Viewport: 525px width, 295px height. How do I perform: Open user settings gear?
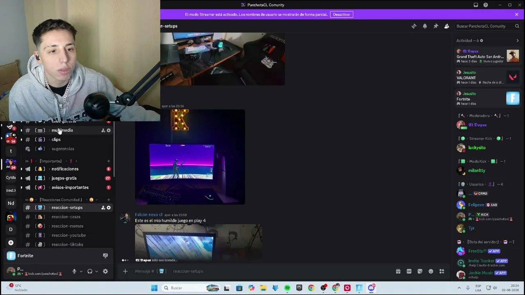[x=105, y=271]
